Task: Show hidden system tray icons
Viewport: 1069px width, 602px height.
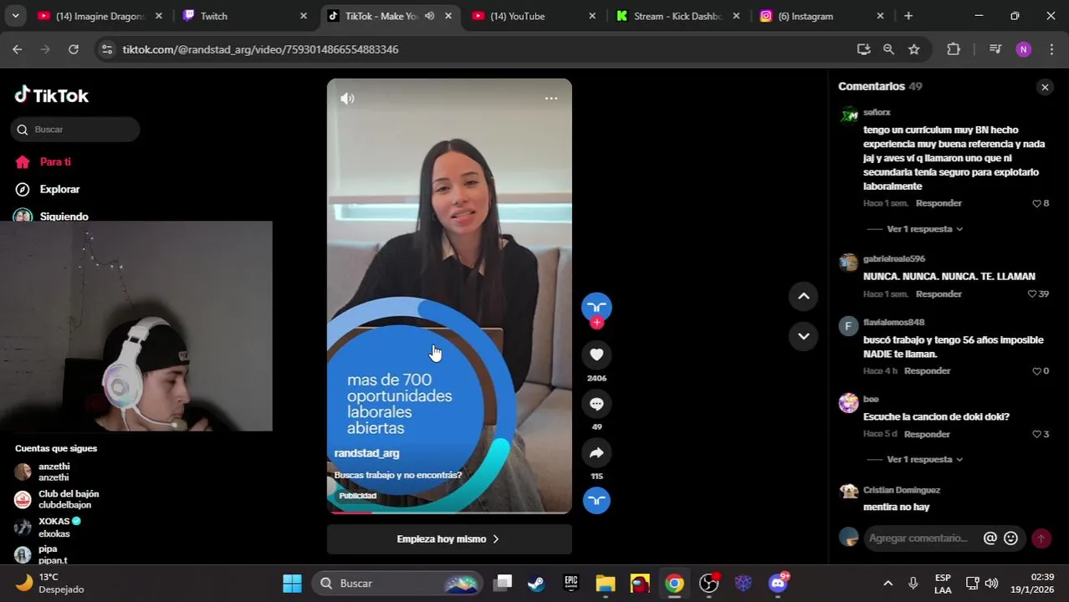Action: pos(888,584)
